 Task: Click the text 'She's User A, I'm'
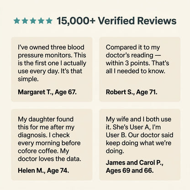(137, 127)
